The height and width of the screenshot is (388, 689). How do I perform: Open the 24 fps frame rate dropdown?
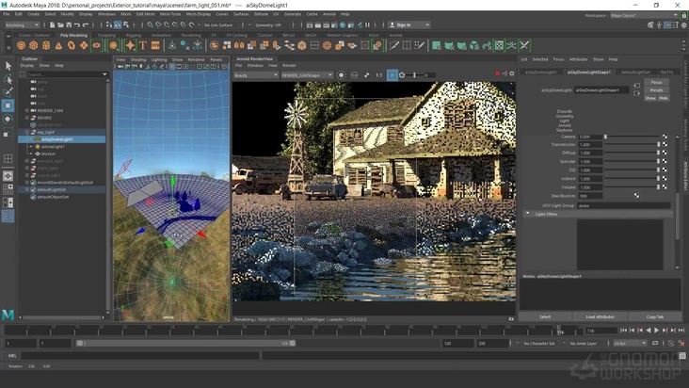(630, 343)
